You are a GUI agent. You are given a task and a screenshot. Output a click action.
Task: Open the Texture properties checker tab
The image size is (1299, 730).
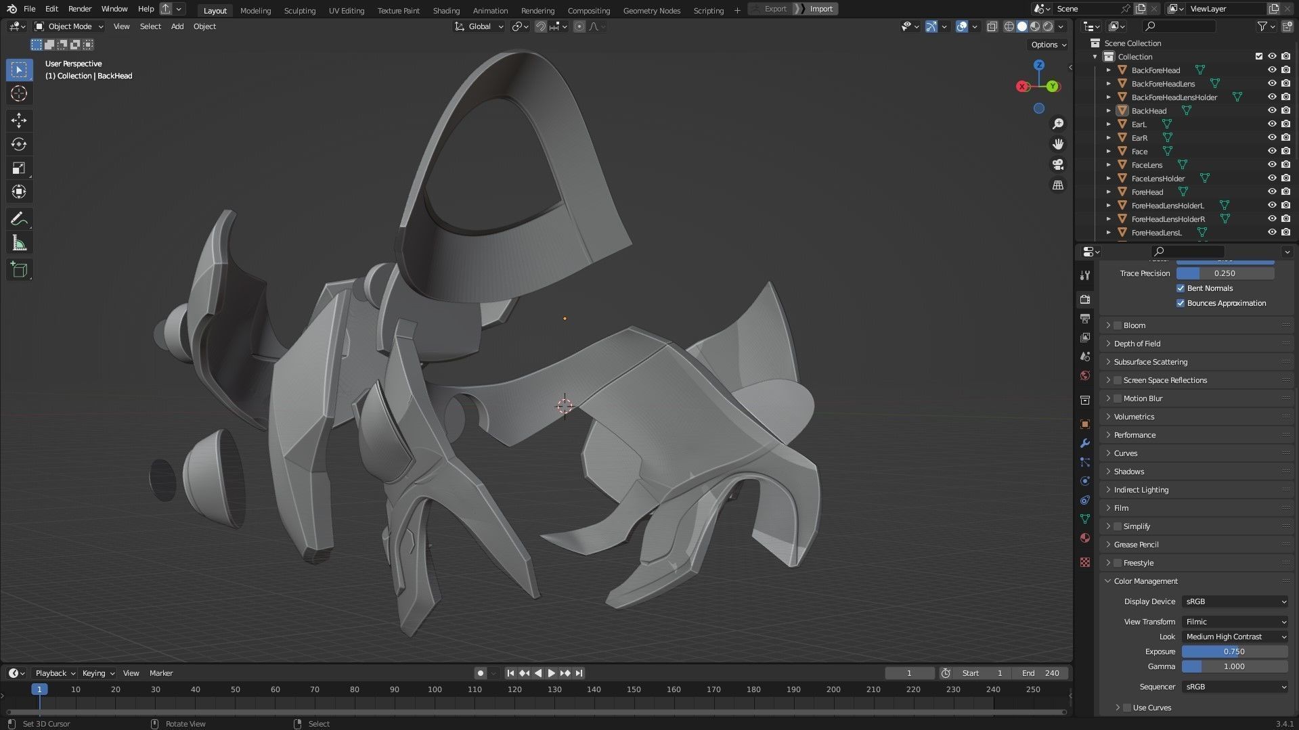point(1085,562)
